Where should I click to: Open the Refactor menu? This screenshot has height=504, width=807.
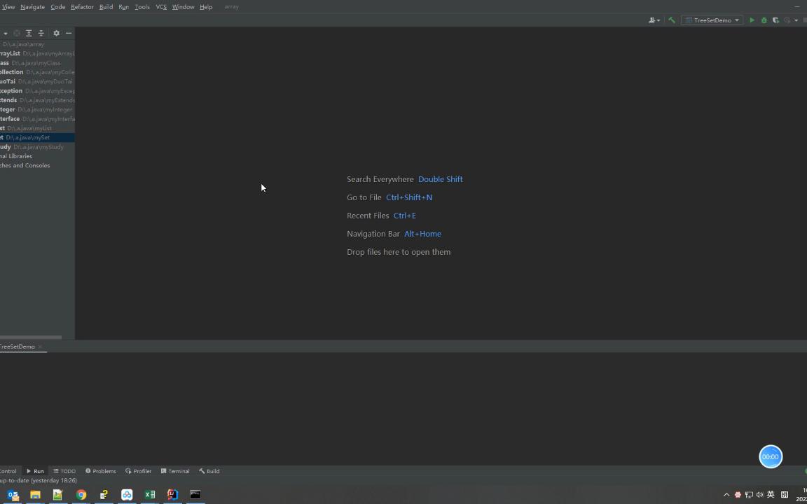82,6
